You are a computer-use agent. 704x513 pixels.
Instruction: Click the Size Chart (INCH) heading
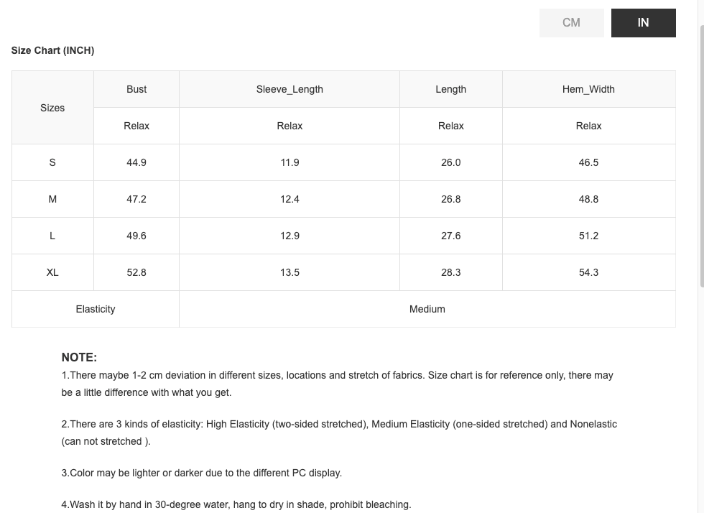click(52, 50)
